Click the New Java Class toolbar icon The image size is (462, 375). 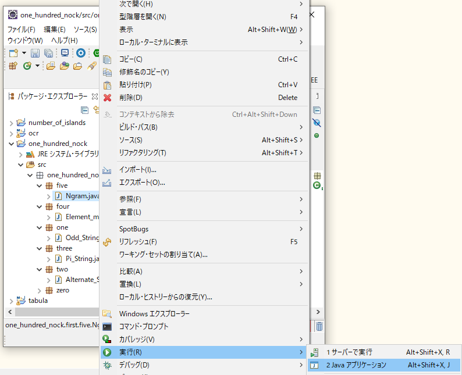pyautogui.click(x=27, y=66)
